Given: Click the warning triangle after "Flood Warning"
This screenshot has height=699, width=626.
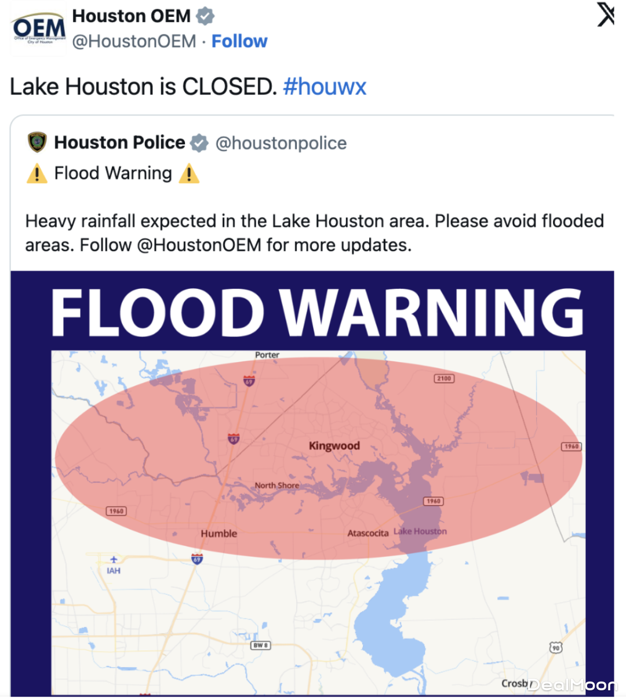Looking at the screenshot, I should point(189,173).
